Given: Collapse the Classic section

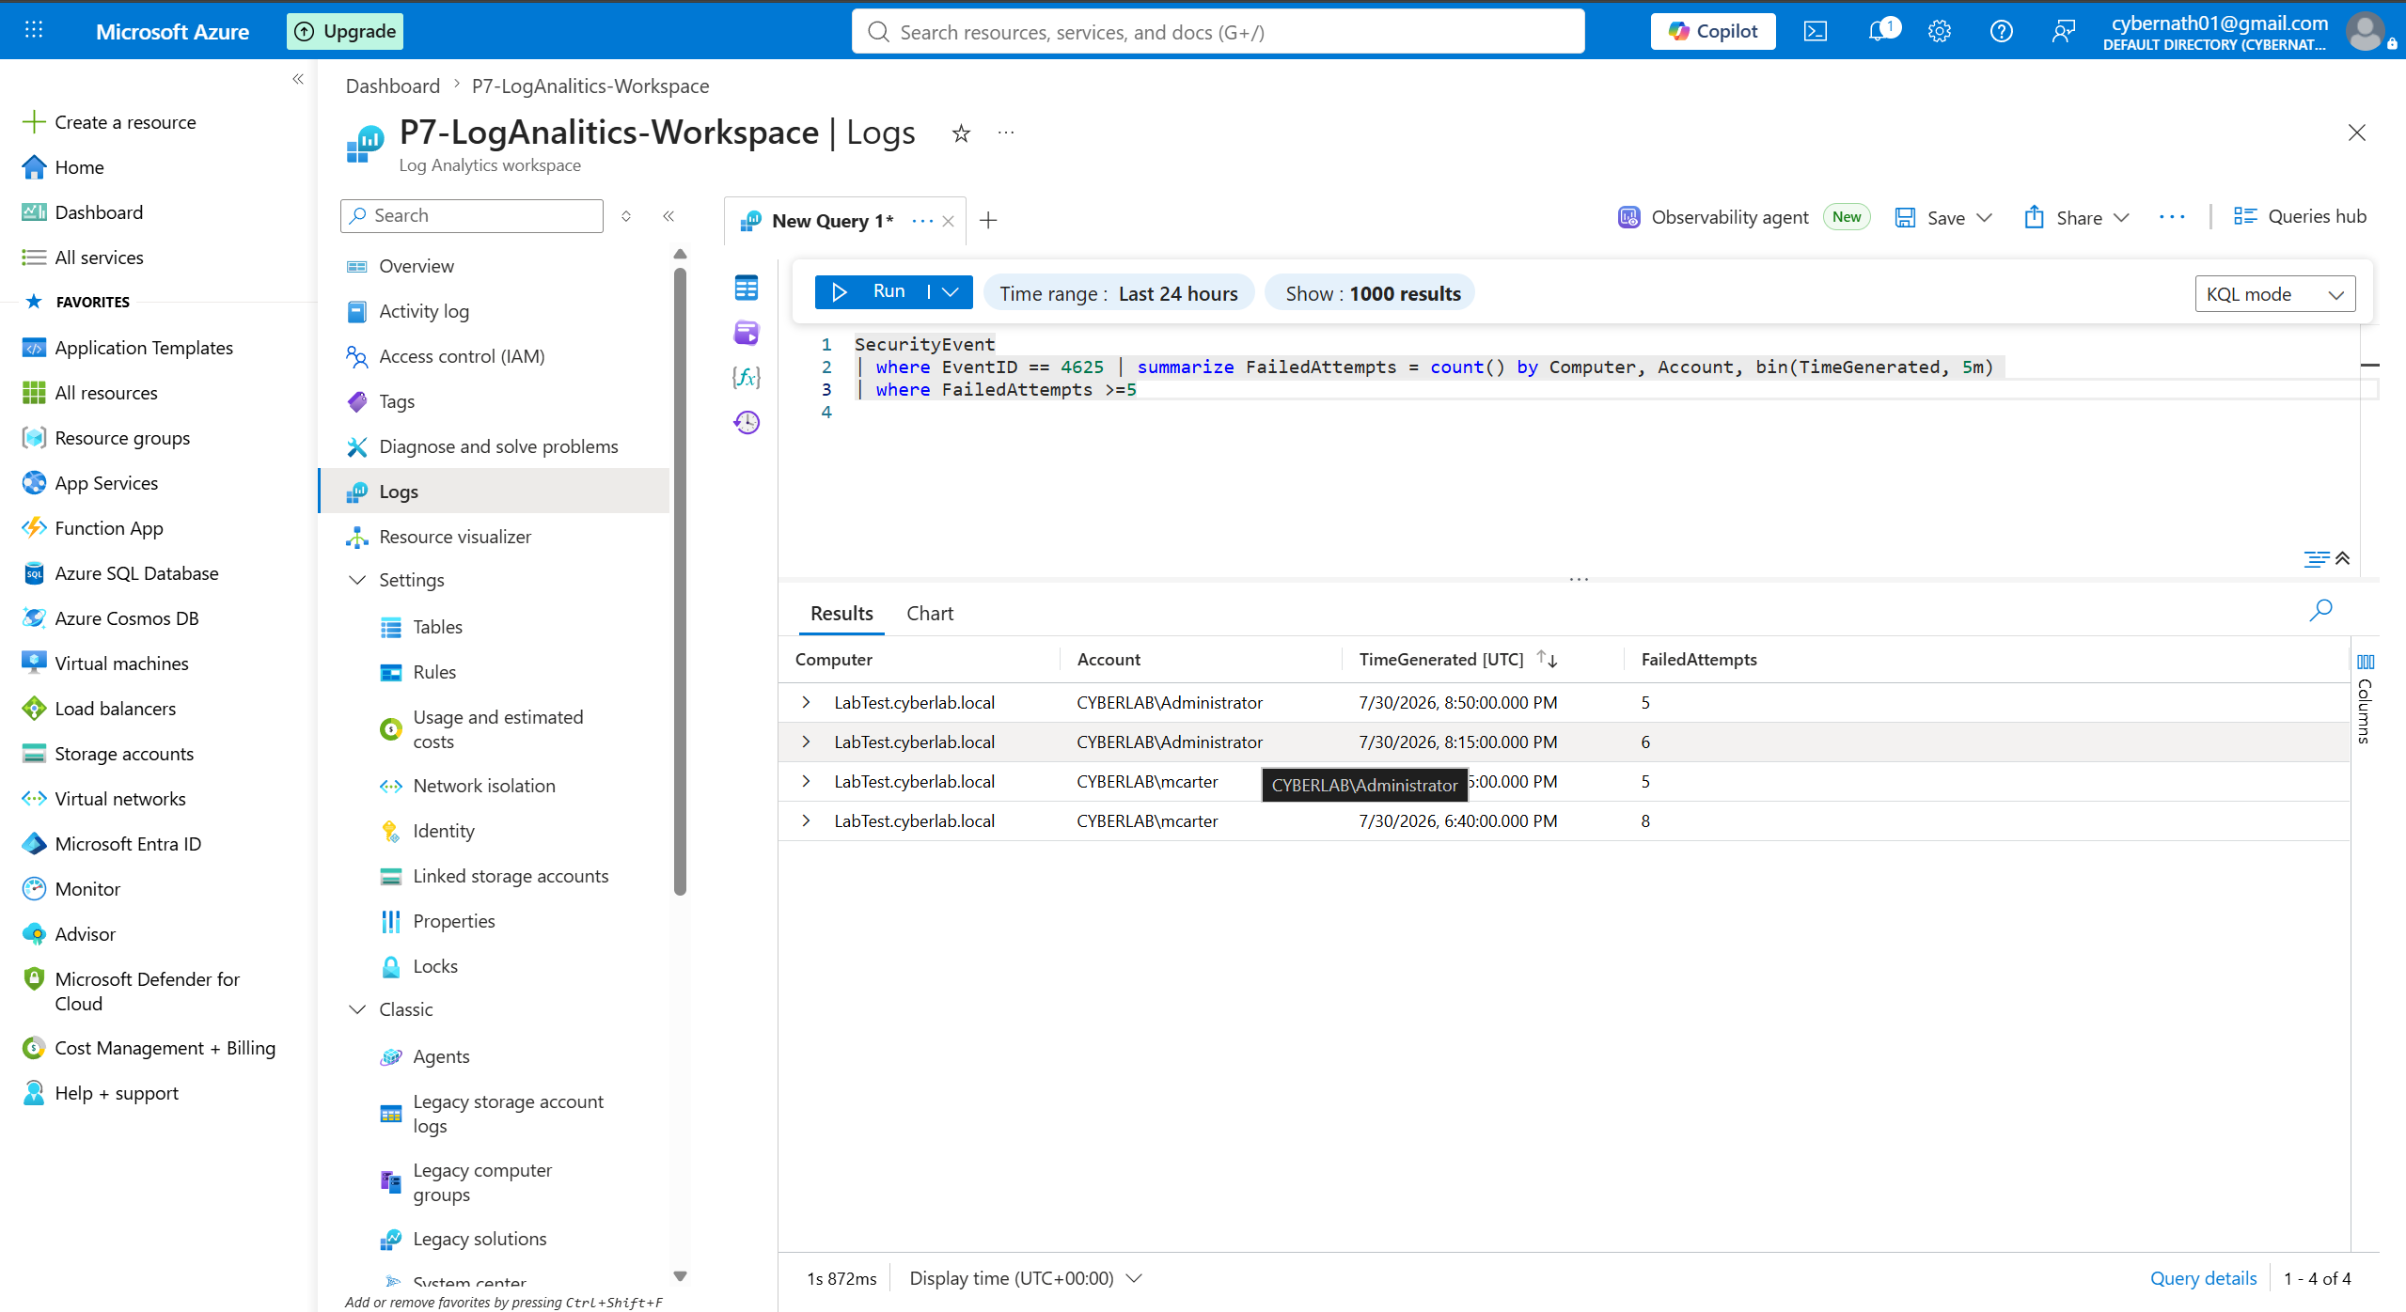Looking at the screenshot, I should 357,1009.
